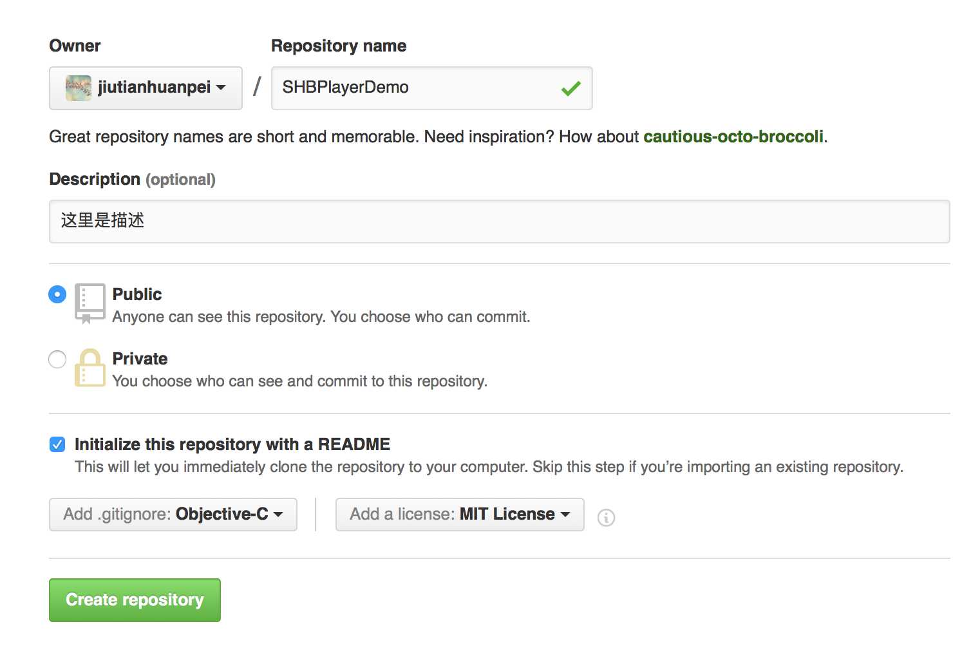
Task: Click the private repository lock icon
Action: click(90, 368)
